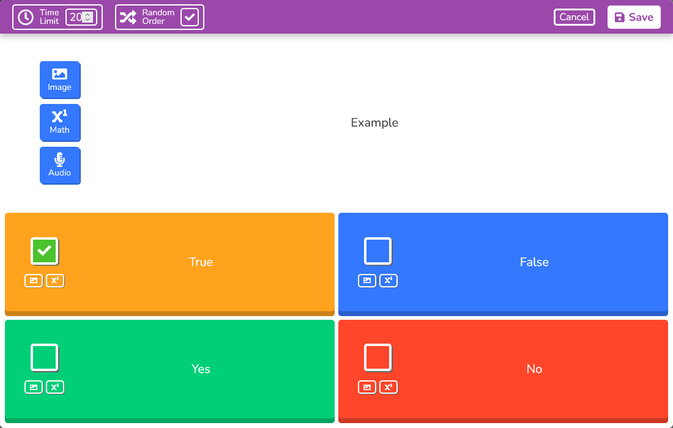
Task: Click the Audio recording icon
Action: 60,165
